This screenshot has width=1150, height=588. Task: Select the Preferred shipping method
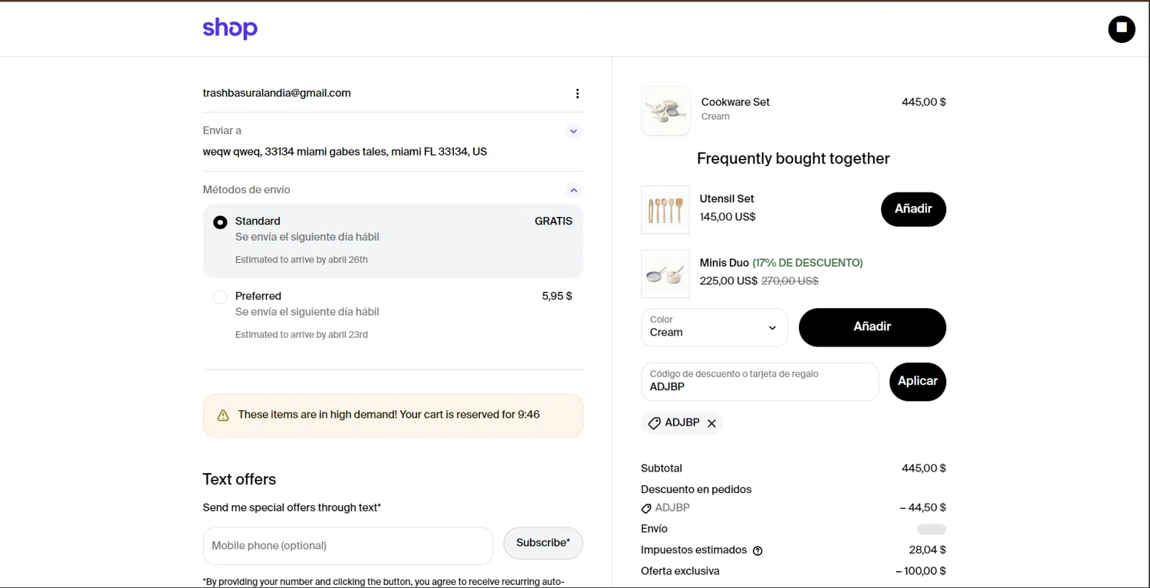pos(220,297)
